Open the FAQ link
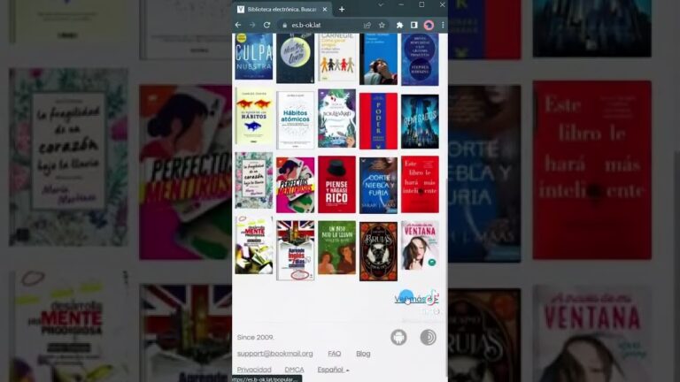Image resolution: width=680 pixels, height=382 pixels. pyautogui.click(x=335, y=354)
